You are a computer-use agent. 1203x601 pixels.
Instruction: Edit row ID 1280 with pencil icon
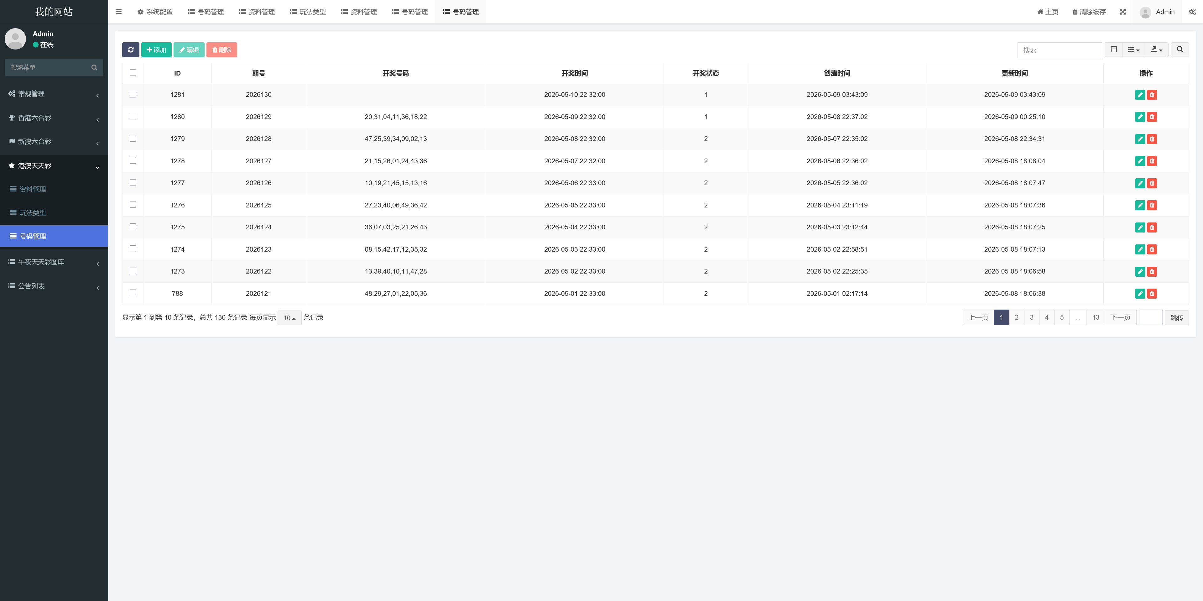1140,117
